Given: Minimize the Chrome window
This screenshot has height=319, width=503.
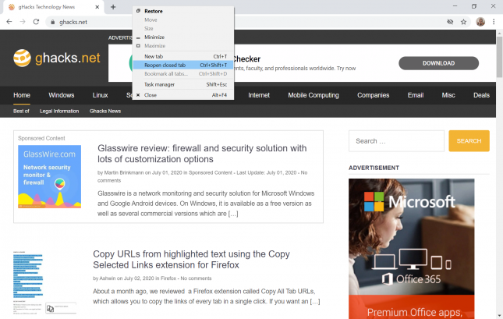Looking at the screenshot, I should click(x=455, y=6).
